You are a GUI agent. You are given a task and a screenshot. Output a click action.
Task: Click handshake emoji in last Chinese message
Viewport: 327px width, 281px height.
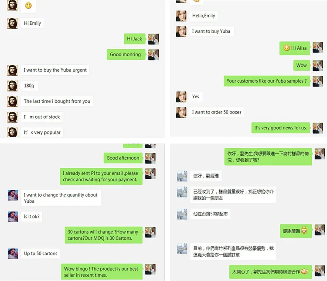click(304, 271)
